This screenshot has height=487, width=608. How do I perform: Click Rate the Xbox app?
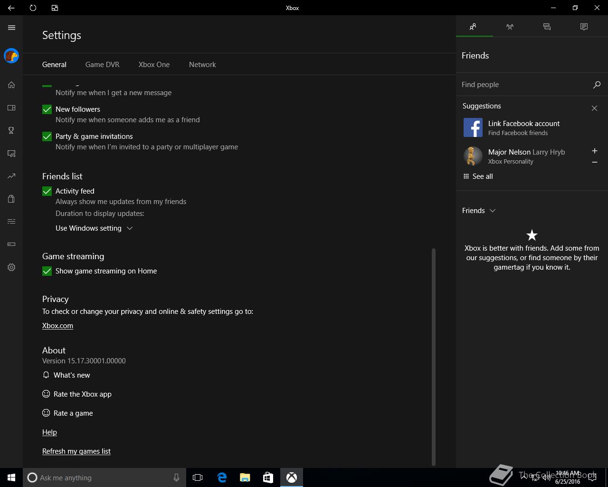[x=77, y=394]
